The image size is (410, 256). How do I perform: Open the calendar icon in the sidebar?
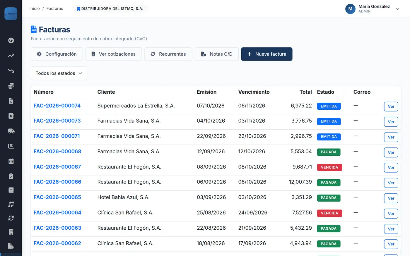pyautogui.click(x=11, y=161)
